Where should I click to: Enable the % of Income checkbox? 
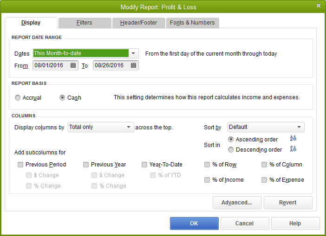(207, 180)
